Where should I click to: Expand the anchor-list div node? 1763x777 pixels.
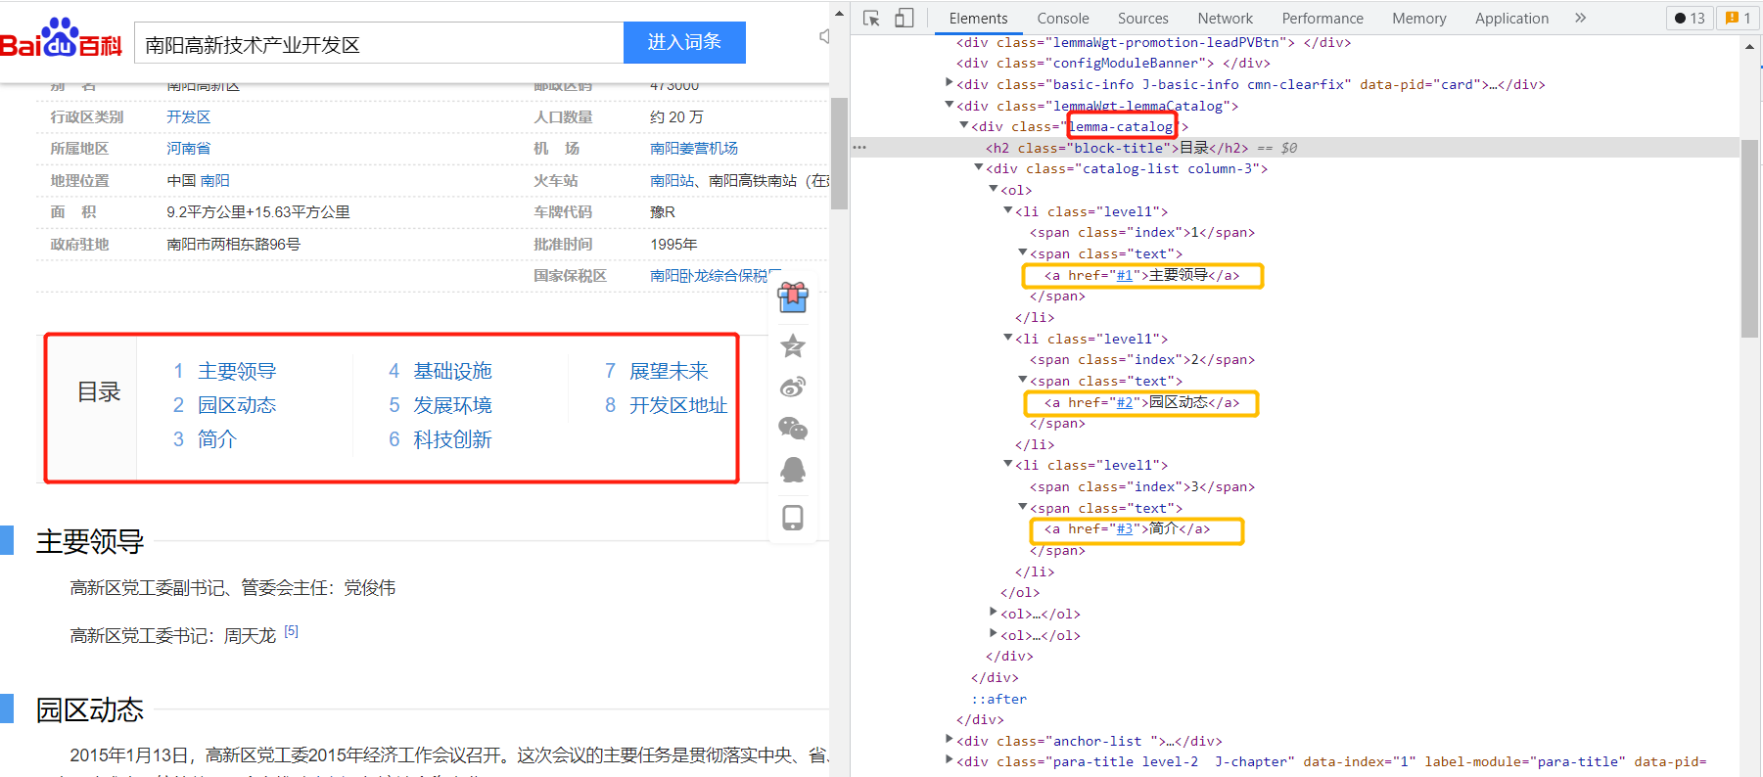tap(949, 740)
